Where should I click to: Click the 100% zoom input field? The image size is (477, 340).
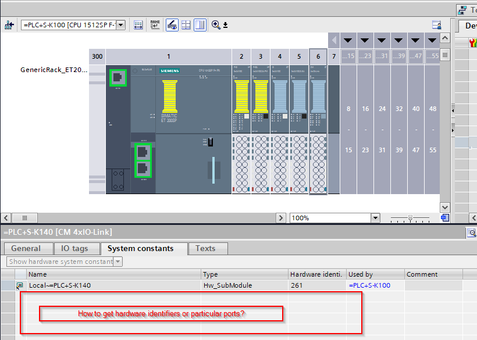330,218
